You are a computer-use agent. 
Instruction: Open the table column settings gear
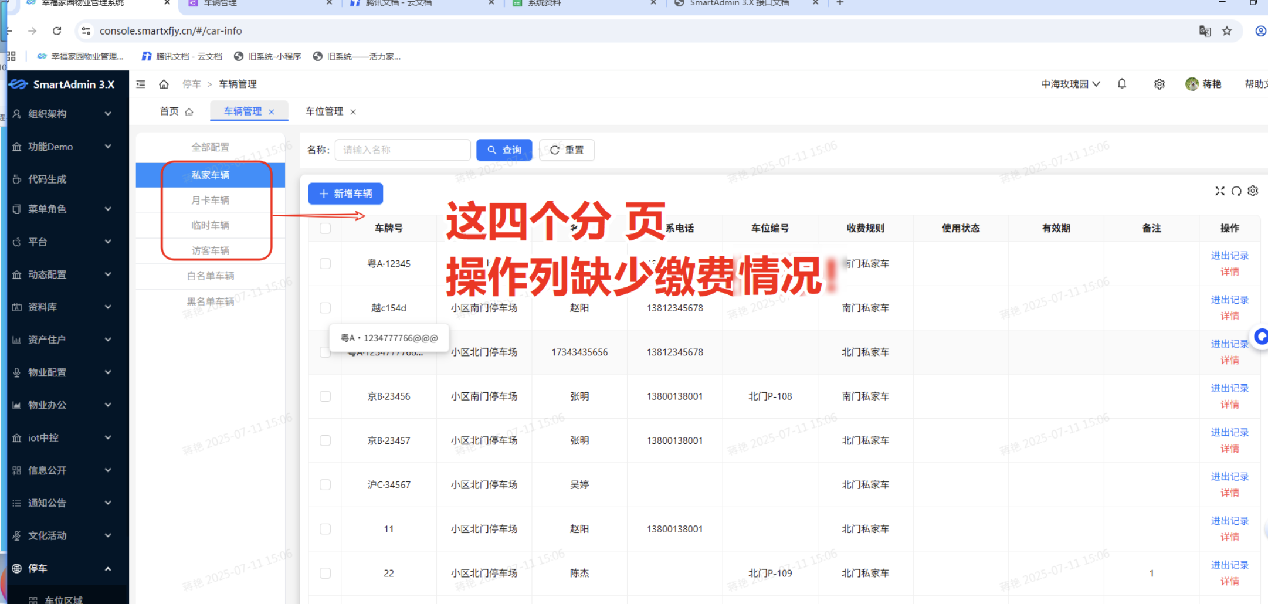[1253, 191]
